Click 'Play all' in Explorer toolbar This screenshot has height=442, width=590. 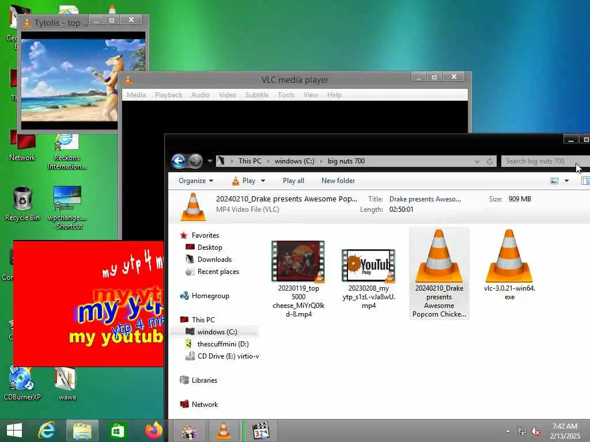coord(293,181)
